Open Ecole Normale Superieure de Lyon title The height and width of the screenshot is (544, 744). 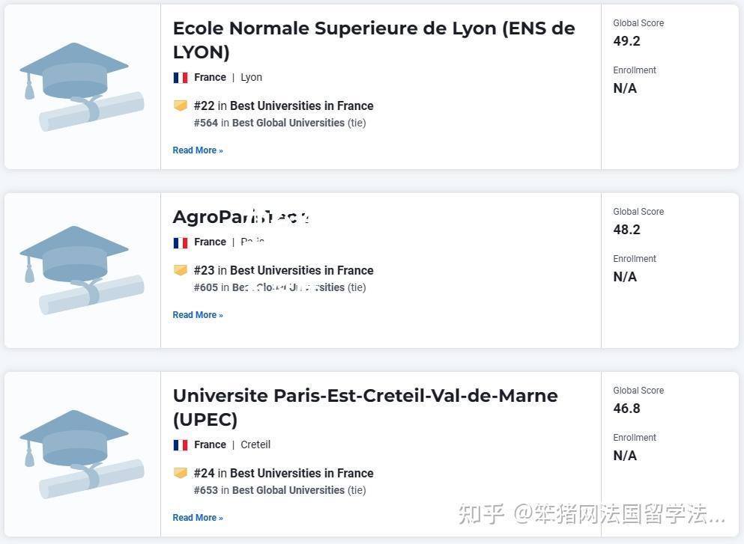click(x=374, y=40)
